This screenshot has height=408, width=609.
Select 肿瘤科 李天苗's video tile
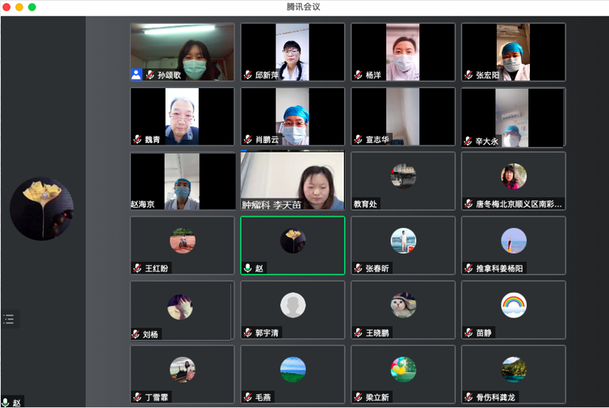click(292, 181)
